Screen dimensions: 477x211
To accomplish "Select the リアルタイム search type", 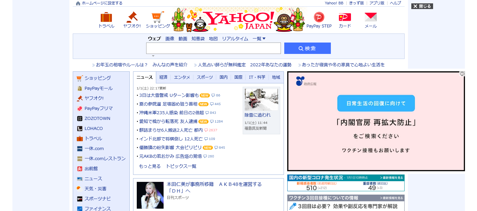I will 235,39.
